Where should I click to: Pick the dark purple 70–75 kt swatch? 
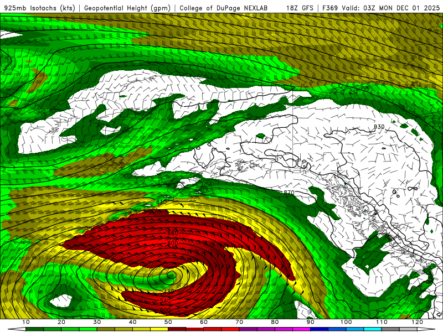(248, 329)
